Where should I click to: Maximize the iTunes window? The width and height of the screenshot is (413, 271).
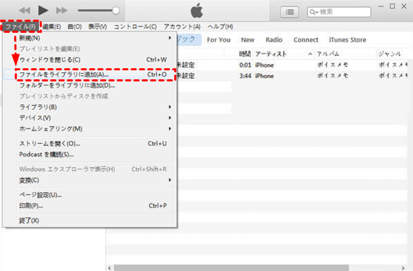point(392,6)
